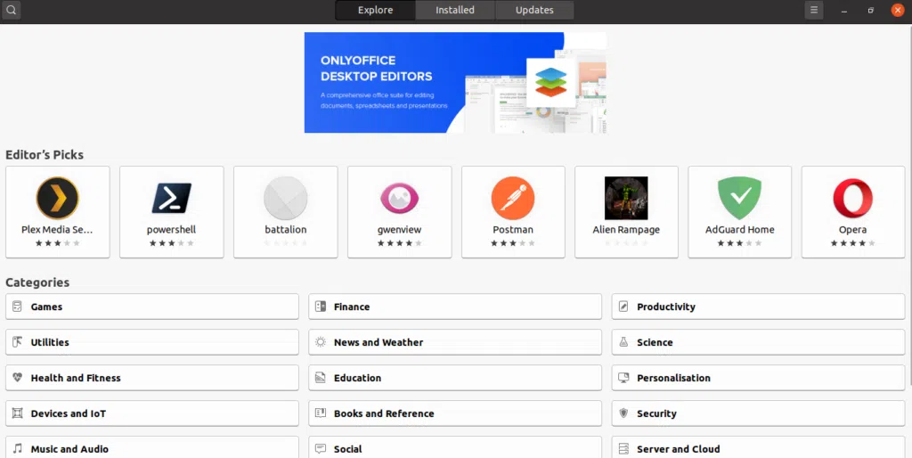The height and width of the screenshot is (458, 912).
Task: Click the AdGuard Home label text
Action: click(x=740, y=229)
